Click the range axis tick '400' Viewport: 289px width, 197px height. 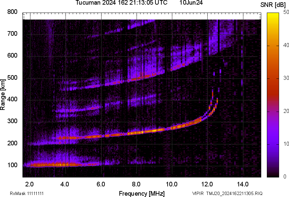point(12,99)
